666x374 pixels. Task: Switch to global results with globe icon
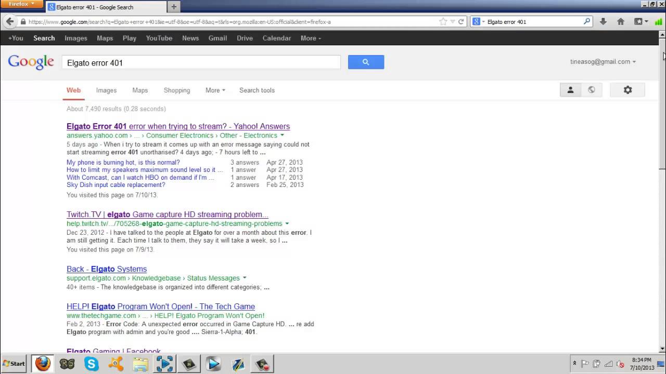pyautogui.click(x=591, y=90)
